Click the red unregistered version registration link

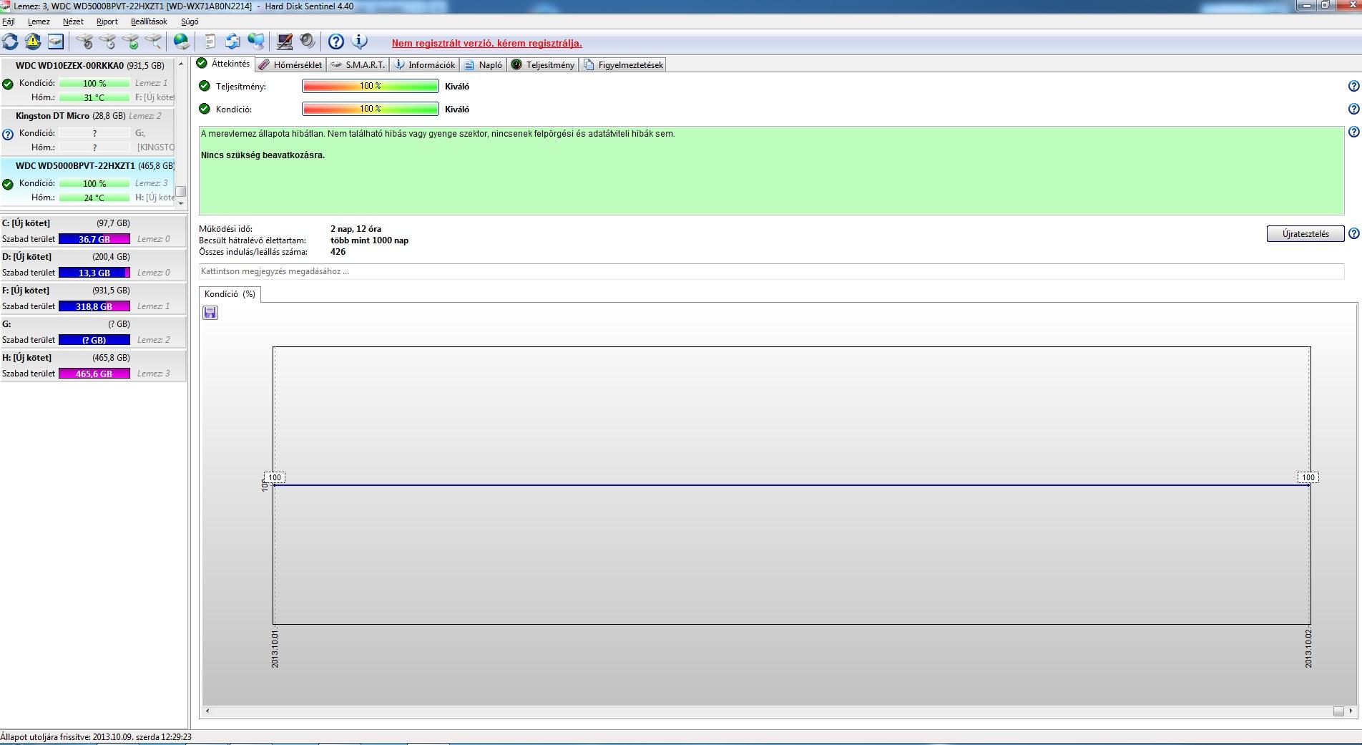(x=486, y=44)
